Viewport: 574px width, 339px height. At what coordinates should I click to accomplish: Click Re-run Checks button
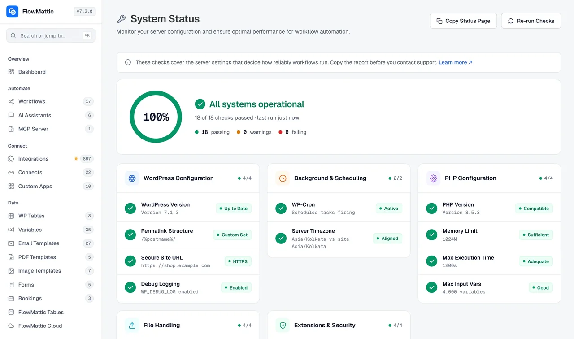click(531, 21)
